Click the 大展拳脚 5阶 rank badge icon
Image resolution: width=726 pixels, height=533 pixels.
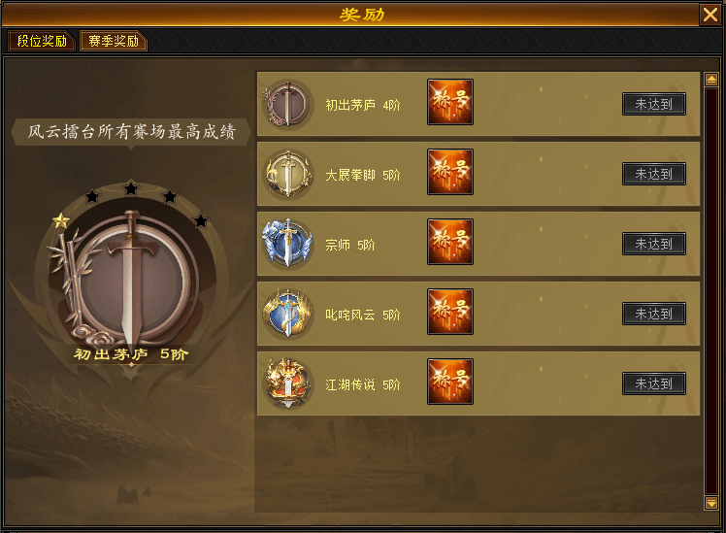(x=287, y=174)
